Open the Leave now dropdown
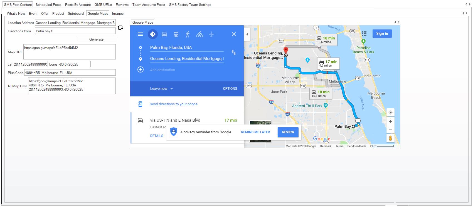 161,89
